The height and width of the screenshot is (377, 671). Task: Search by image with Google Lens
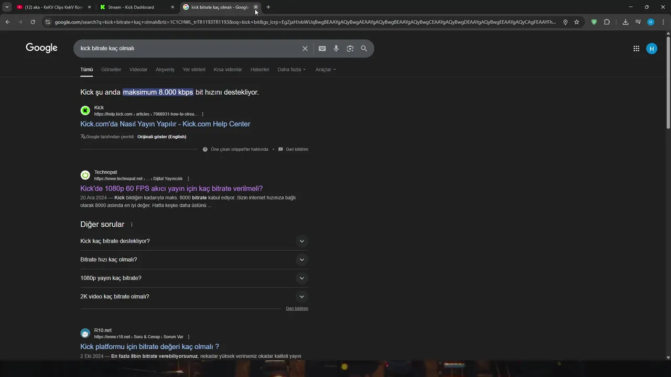(x=350, y=48)
